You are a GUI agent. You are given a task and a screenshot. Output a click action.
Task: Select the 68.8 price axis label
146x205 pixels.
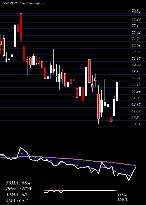click(135, 72)
